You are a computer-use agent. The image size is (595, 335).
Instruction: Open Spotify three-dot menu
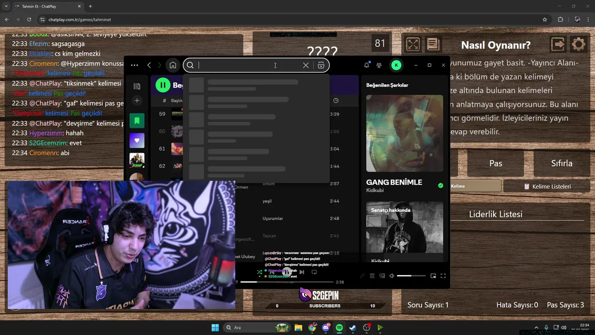point(134,65)
